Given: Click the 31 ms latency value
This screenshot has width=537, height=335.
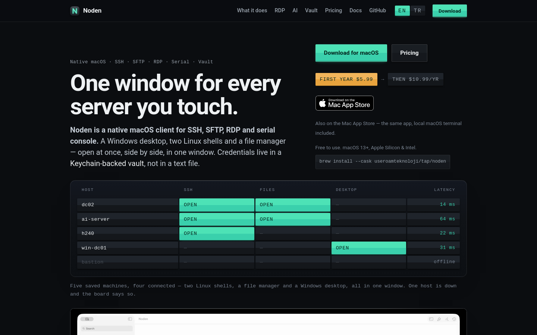Looking at the screenshot, I should coord(447,248).
